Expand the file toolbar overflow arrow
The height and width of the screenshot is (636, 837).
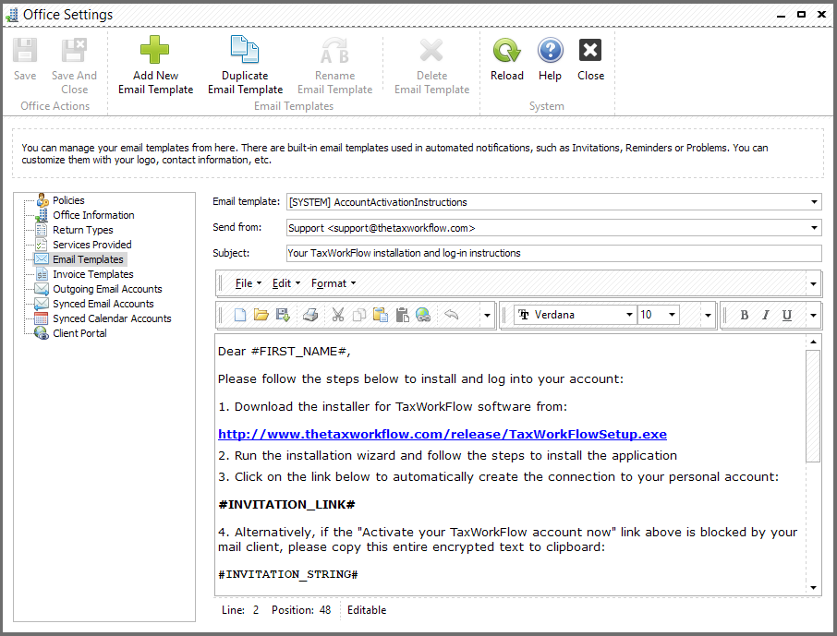(487, 316)
